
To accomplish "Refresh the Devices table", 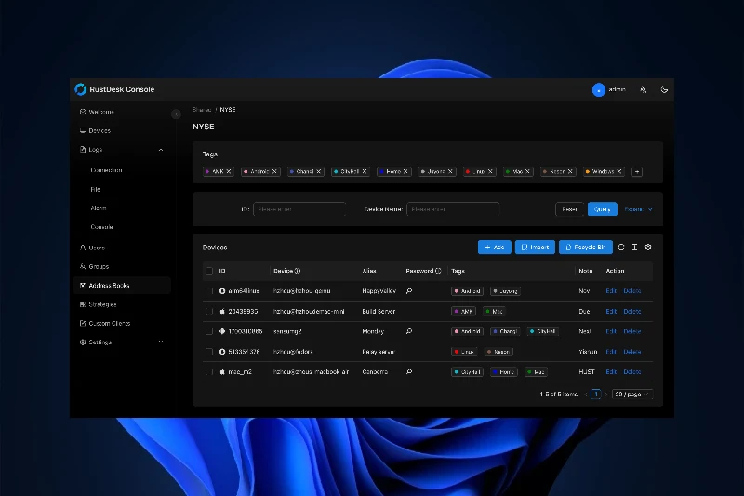I will point(621,248).
